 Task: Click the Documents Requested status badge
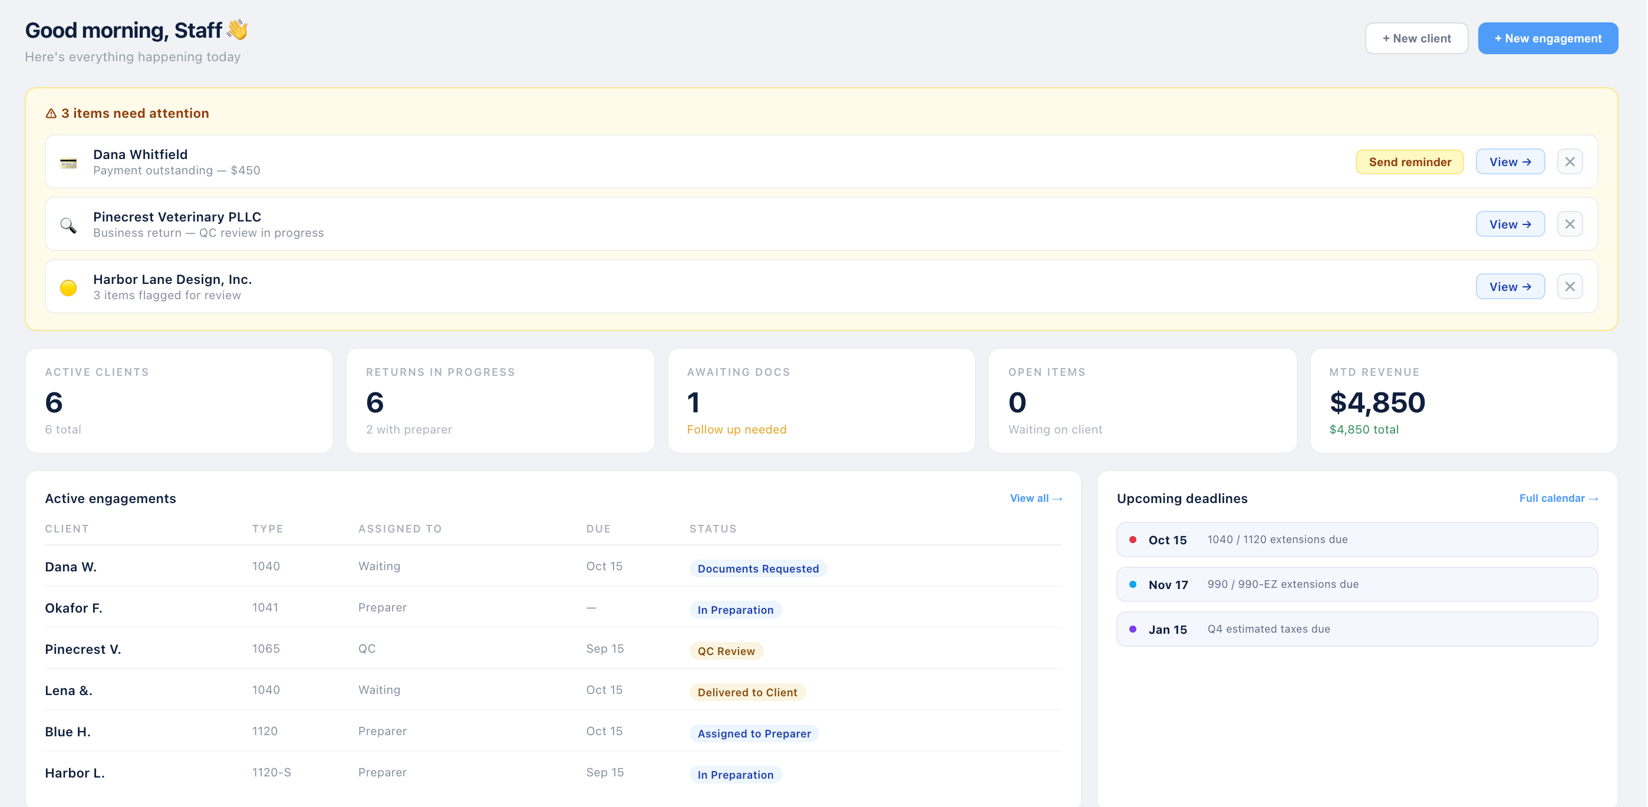coord(758,568)
